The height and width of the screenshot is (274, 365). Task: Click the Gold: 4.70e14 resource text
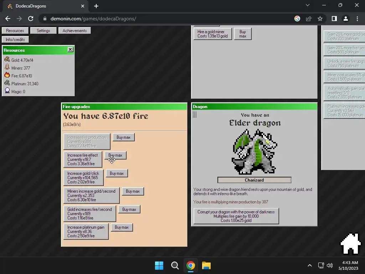tap(22, 60)
